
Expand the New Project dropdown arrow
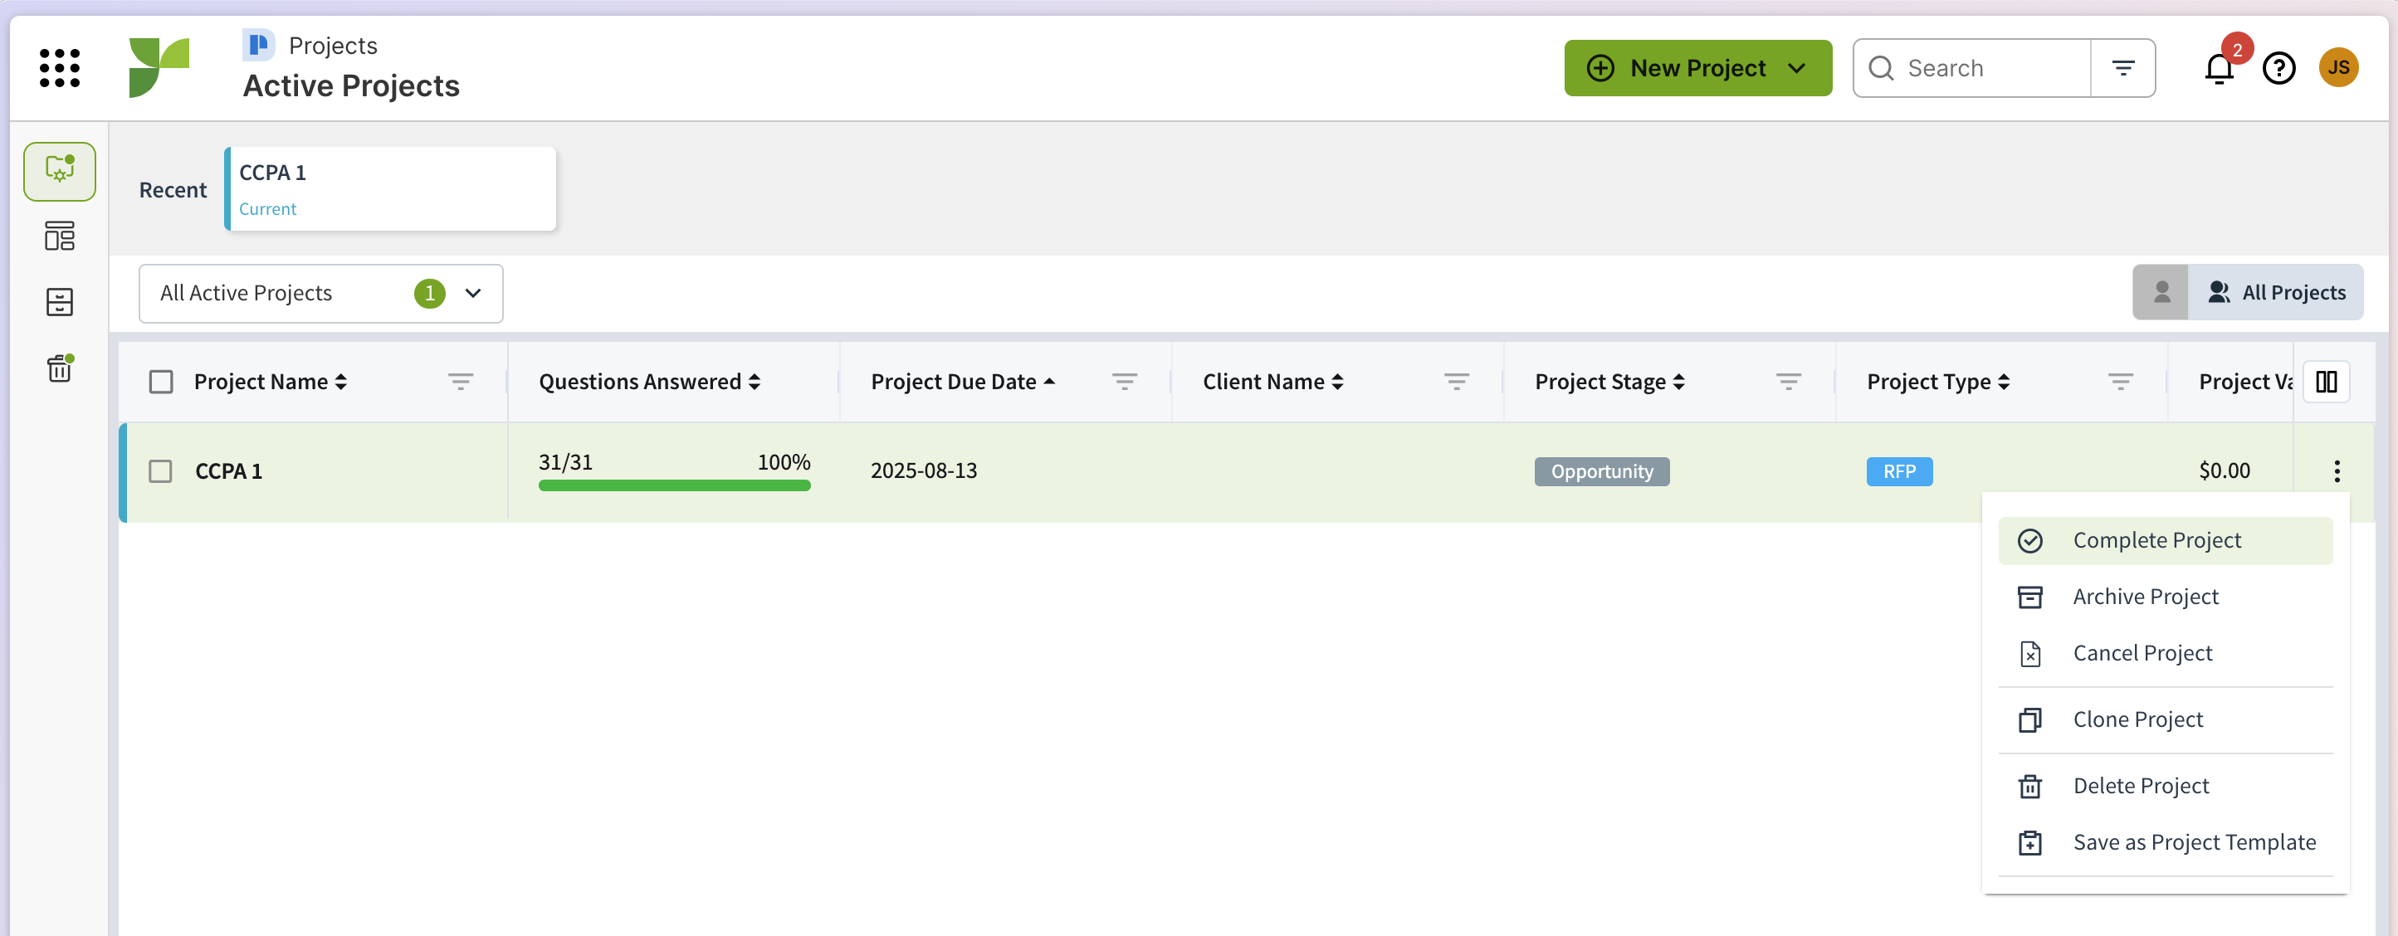(1797, 68)
